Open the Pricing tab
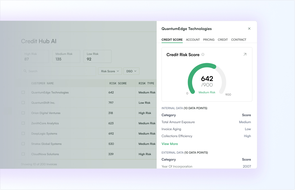This screenshot has height=190, width=295. tap(209, 40)
